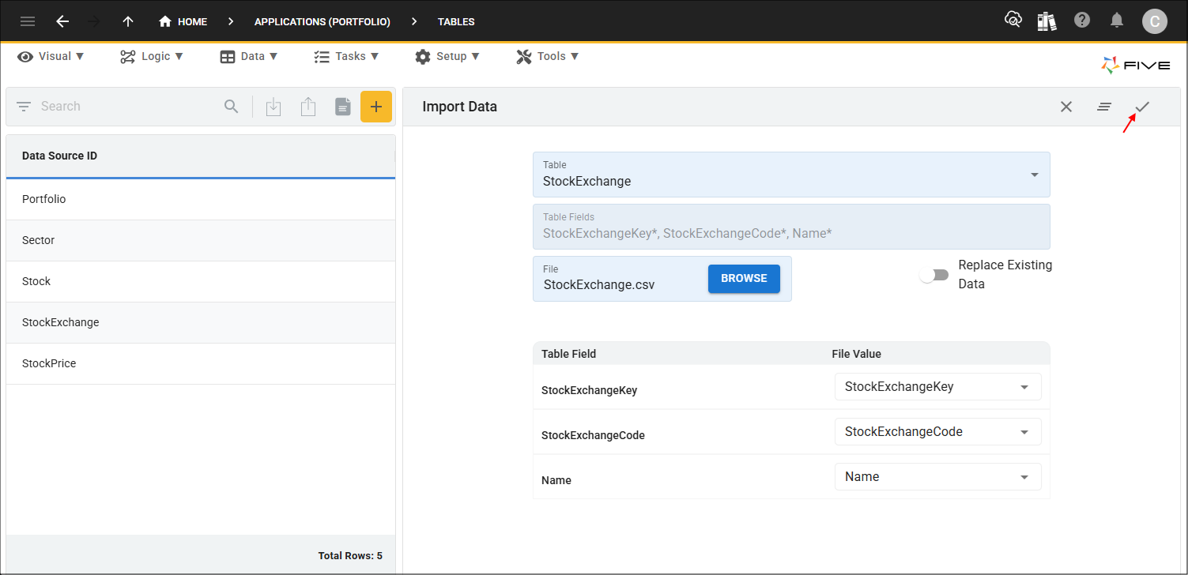1188x575 pixels.
Task: Go up one level with up arrow
Action: 128,21
